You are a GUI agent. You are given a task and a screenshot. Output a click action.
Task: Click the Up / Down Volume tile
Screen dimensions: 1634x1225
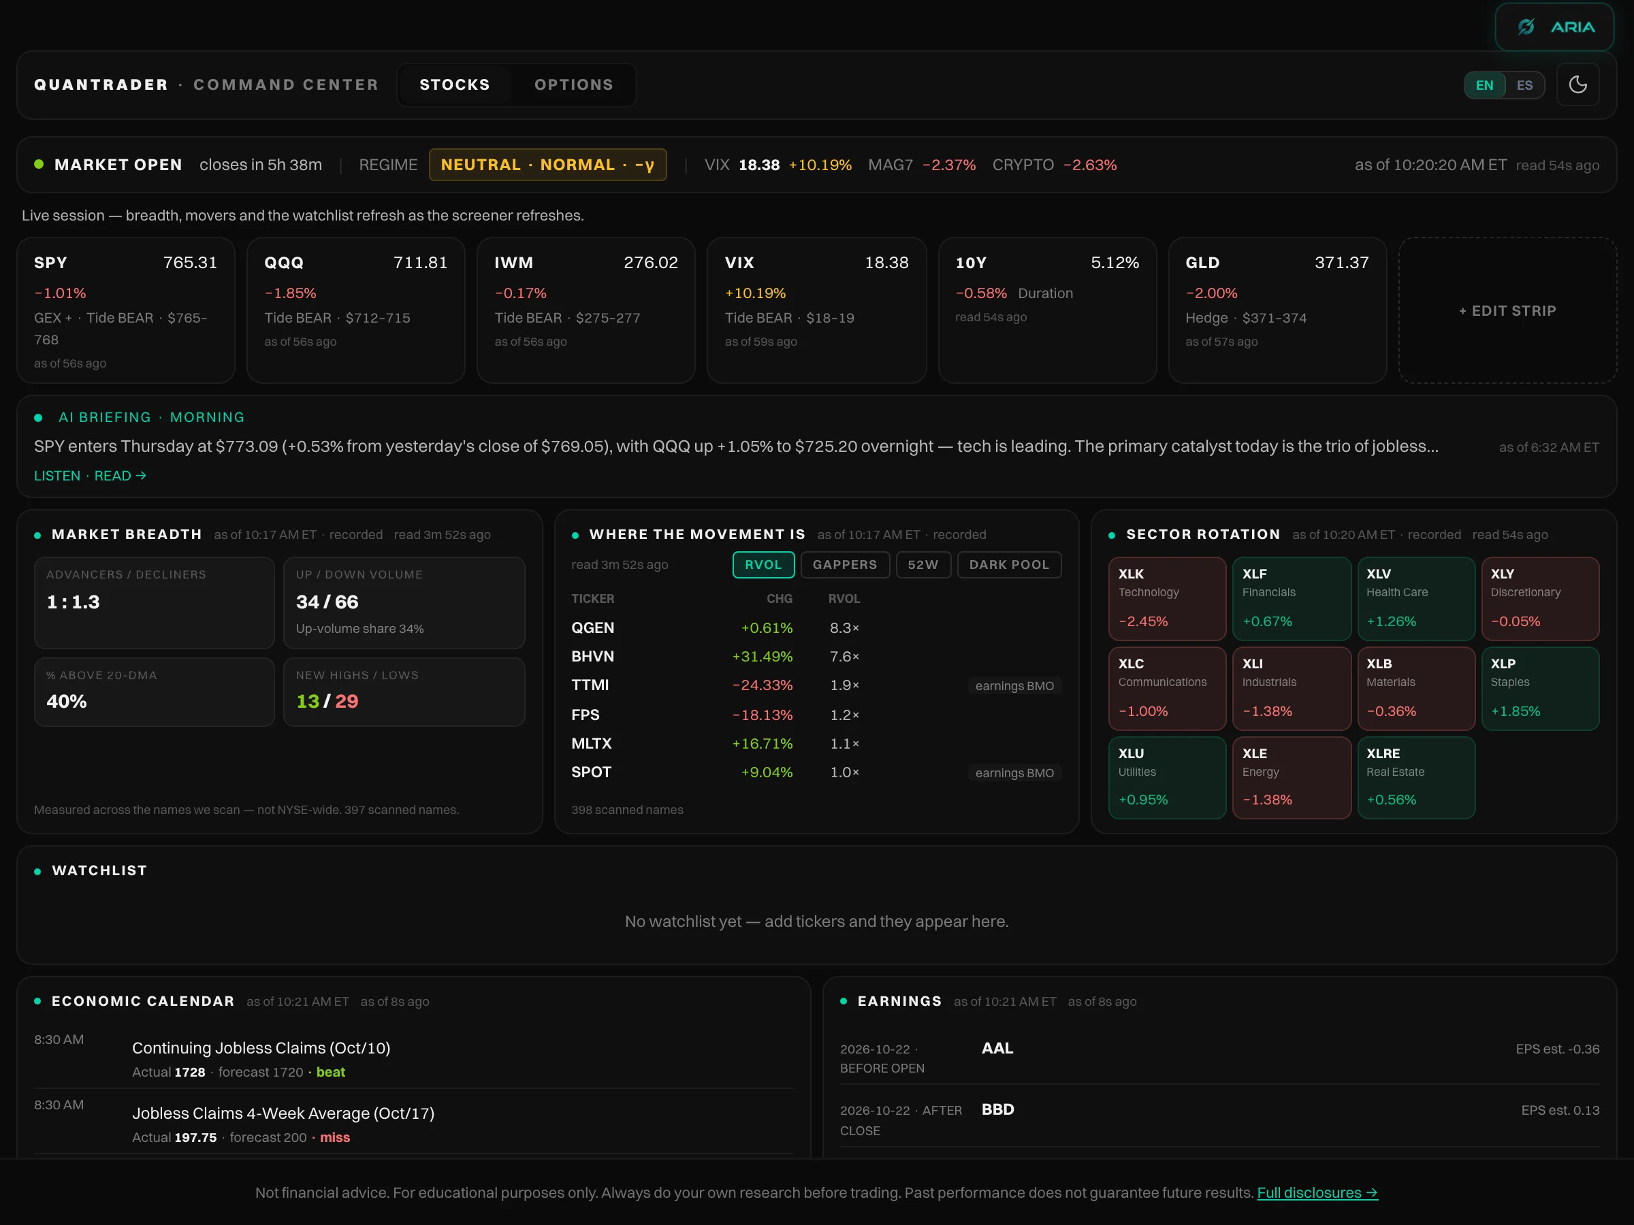tap(404, 603)
